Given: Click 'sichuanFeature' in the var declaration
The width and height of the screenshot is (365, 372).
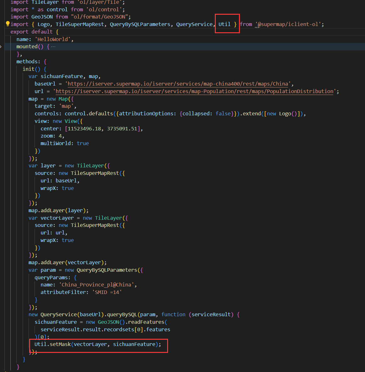Looking at the screenshot, I should tap(62, 76).
